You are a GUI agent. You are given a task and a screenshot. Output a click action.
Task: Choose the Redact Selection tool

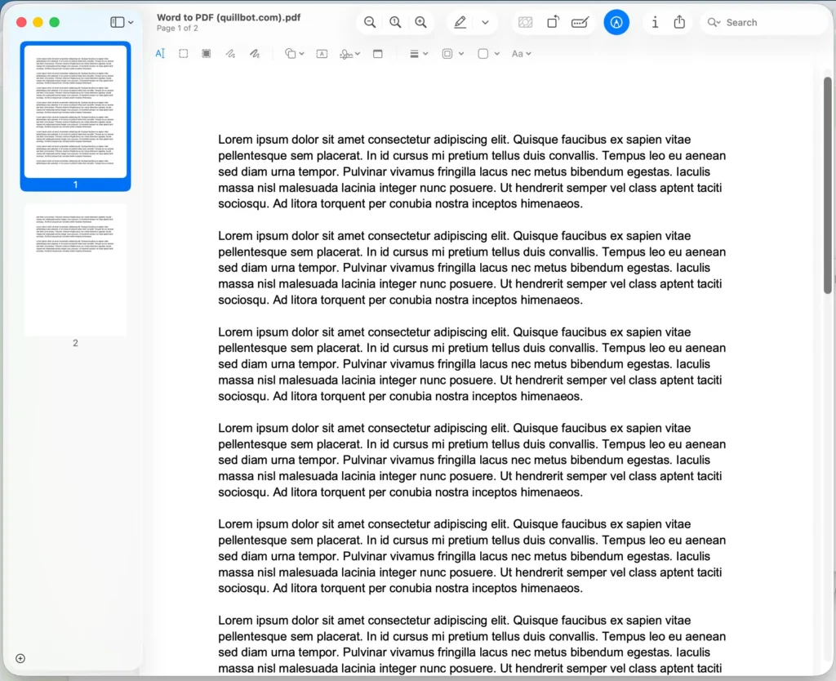(207, 53)
